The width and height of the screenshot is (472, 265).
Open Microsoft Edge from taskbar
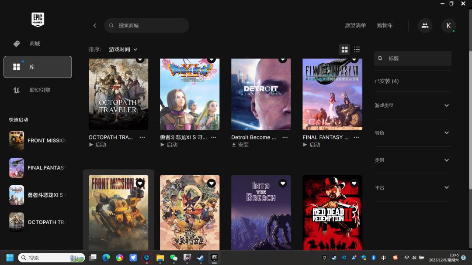point(106,258)
